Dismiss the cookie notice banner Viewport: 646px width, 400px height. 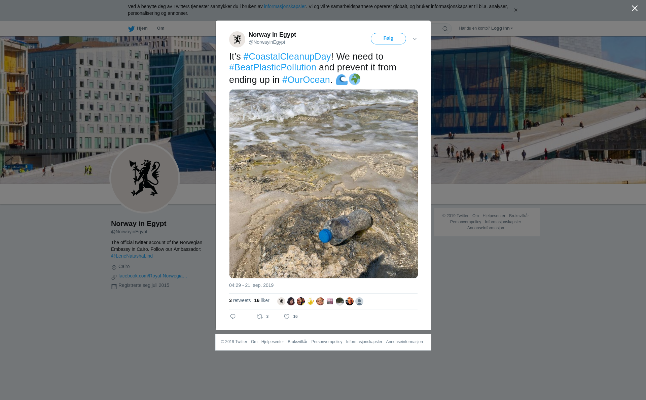(515, 10)
